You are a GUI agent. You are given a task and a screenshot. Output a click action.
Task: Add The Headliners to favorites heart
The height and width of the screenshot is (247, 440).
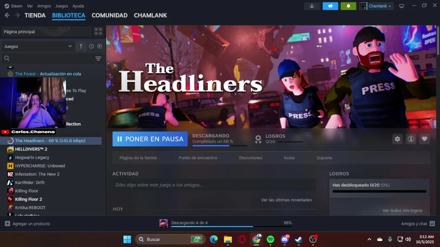425,139
